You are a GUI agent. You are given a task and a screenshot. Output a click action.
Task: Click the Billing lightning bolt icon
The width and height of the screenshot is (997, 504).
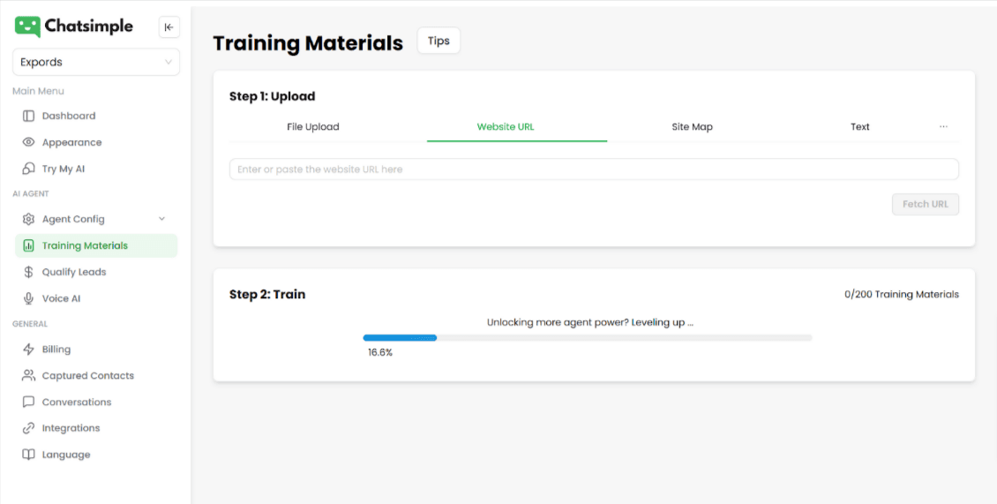click(28, 350)
